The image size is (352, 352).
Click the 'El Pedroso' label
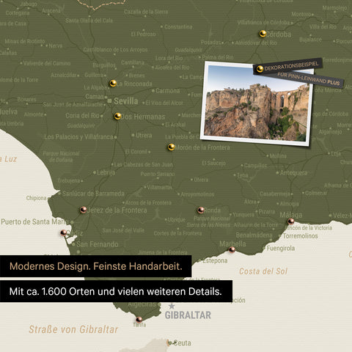pos(143,34)
